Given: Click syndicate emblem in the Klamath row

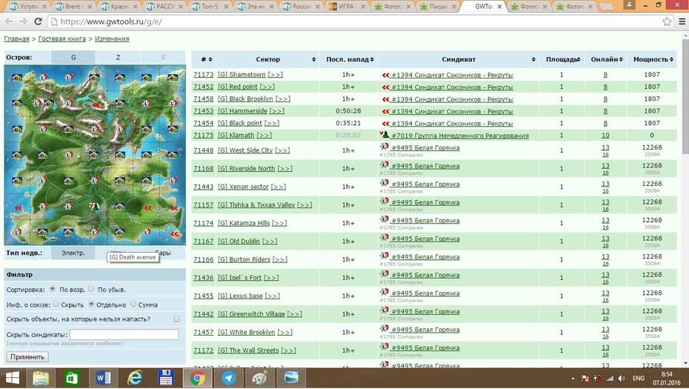Looking at the screenshot, I should pyautogui.click(x=385, y=135).
